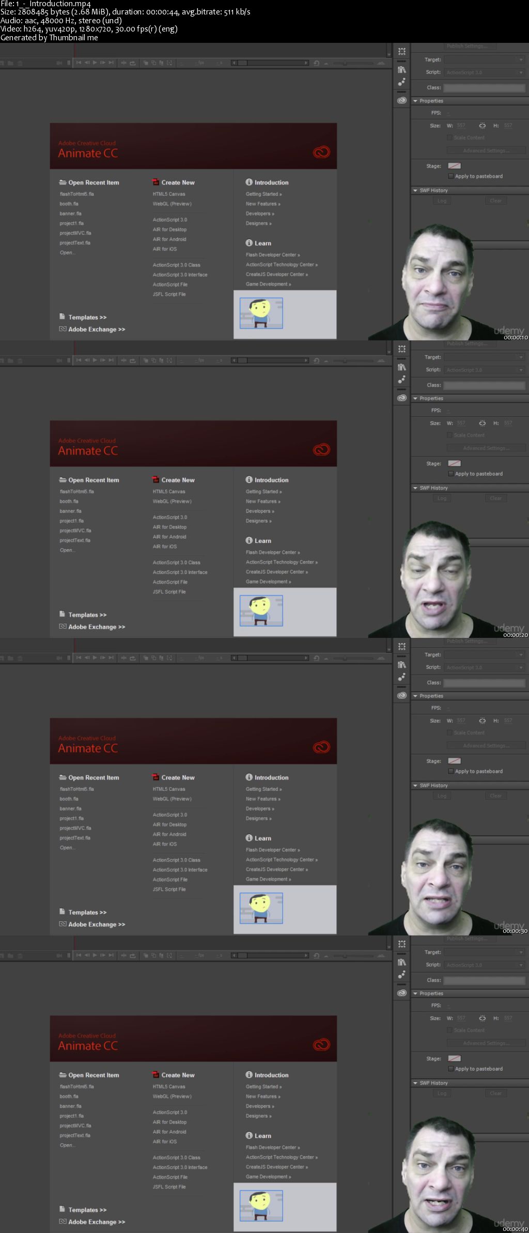The height and width of the screenshot is (1233, 529).
Task: Open CC Libraries dock icon in 00:00:10 frame
Action: [x=402, y=101]
